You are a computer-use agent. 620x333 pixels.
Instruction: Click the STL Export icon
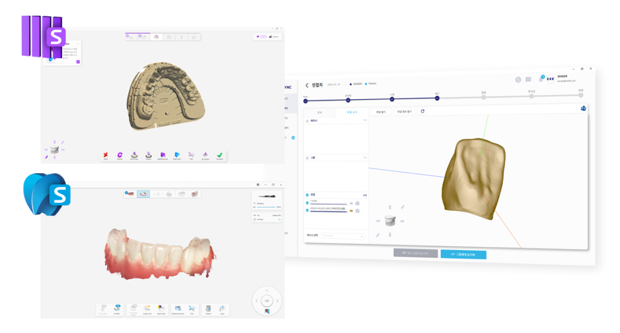point(205,155)
